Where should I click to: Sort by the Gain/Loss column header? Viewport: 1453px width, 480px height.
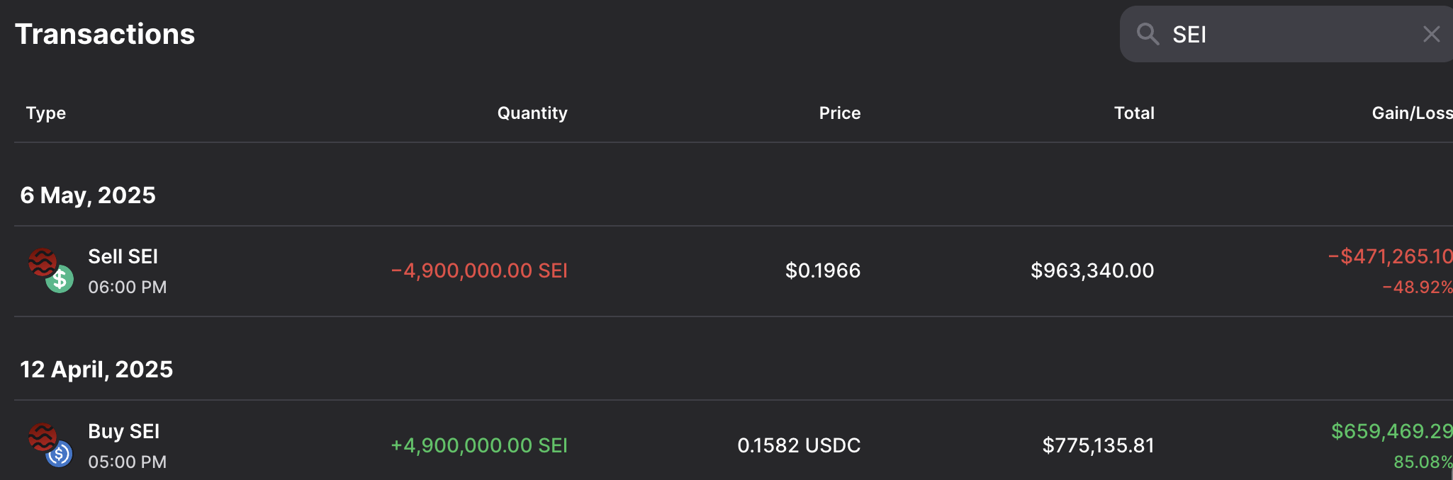pos(1410,113)
